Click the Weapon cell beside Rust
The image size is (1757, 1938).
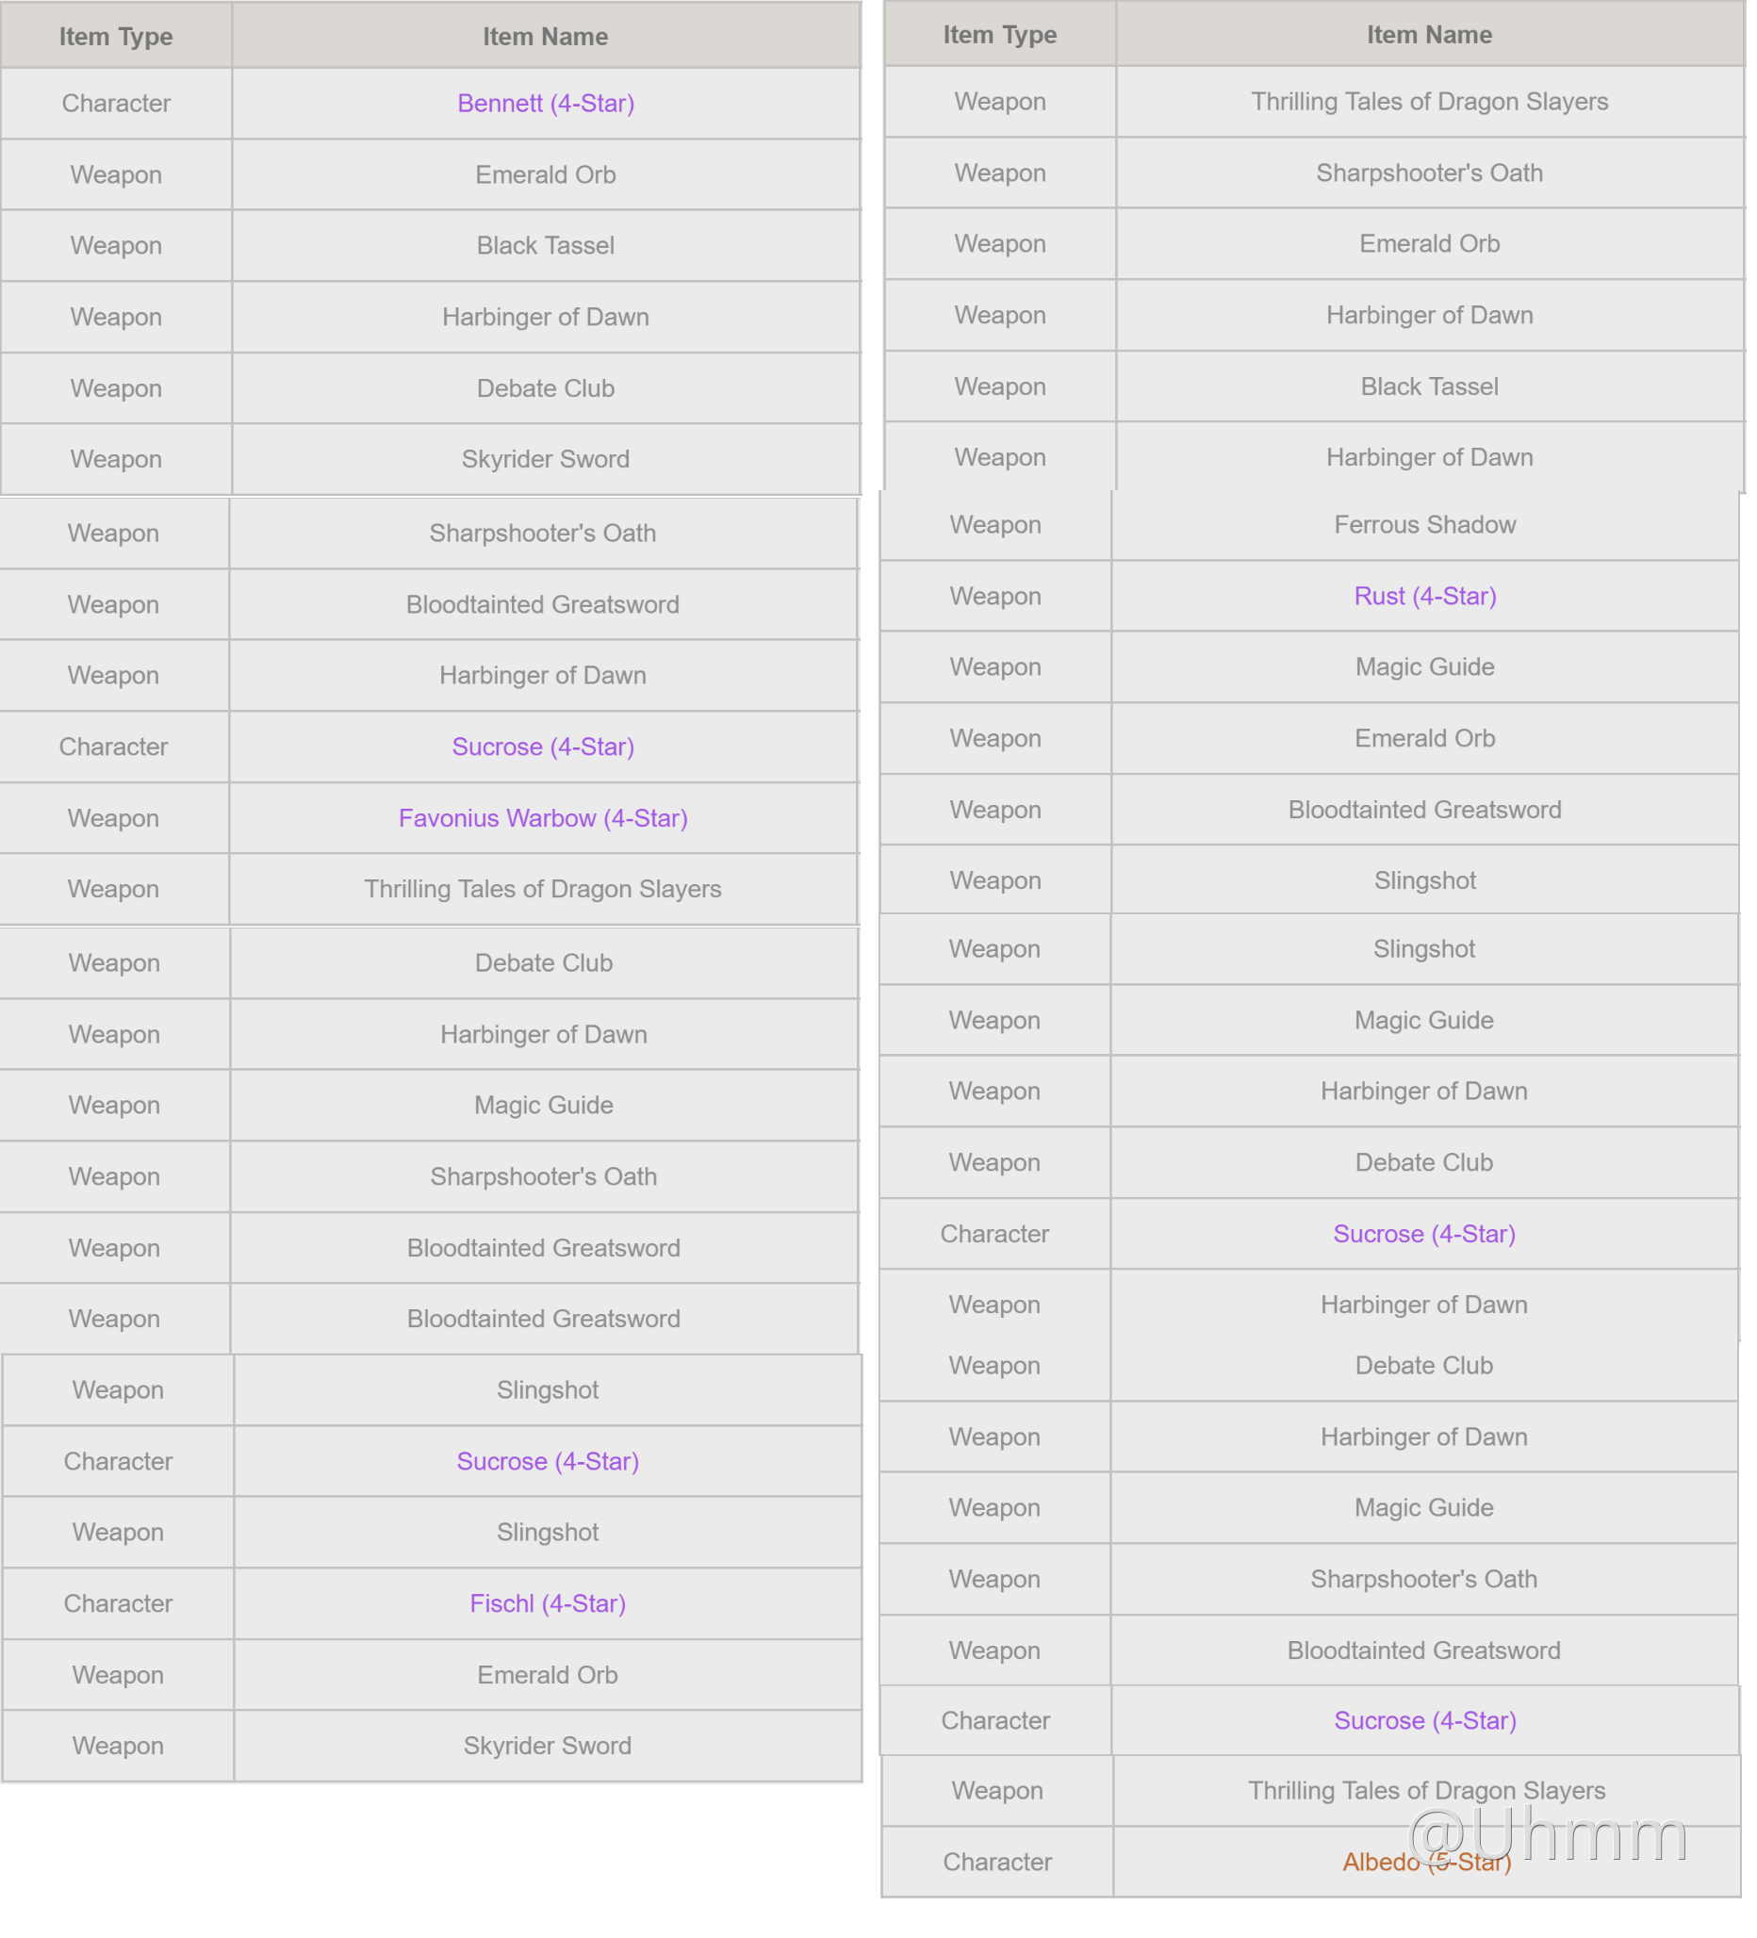click(x=994, y=596)
